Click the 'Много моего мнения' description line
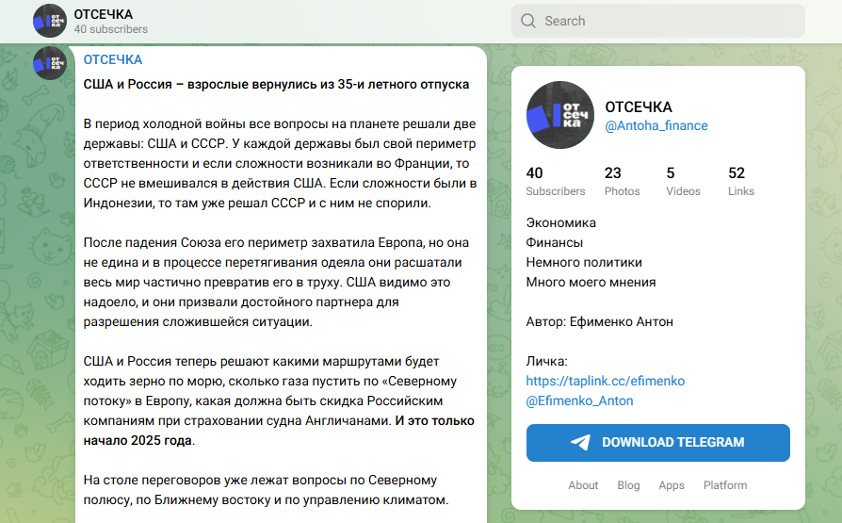The width and height of the screenshot is (842, 523). [x=591, y=282]
